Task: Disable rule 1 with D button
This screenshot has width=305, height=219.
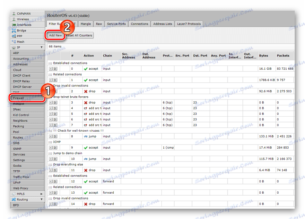Action: tap(55, 80)
